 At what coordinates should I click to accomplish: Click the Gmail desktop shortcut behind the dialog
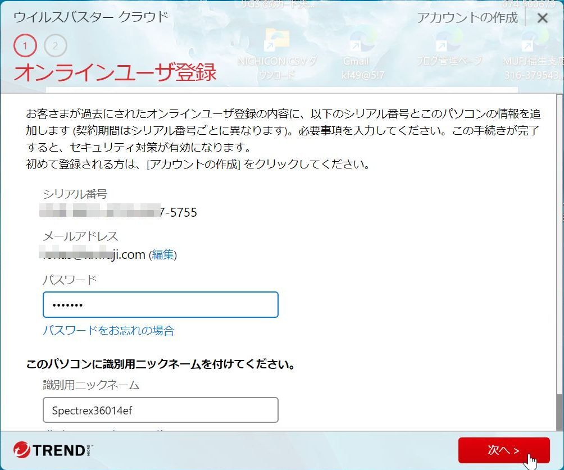362,54
